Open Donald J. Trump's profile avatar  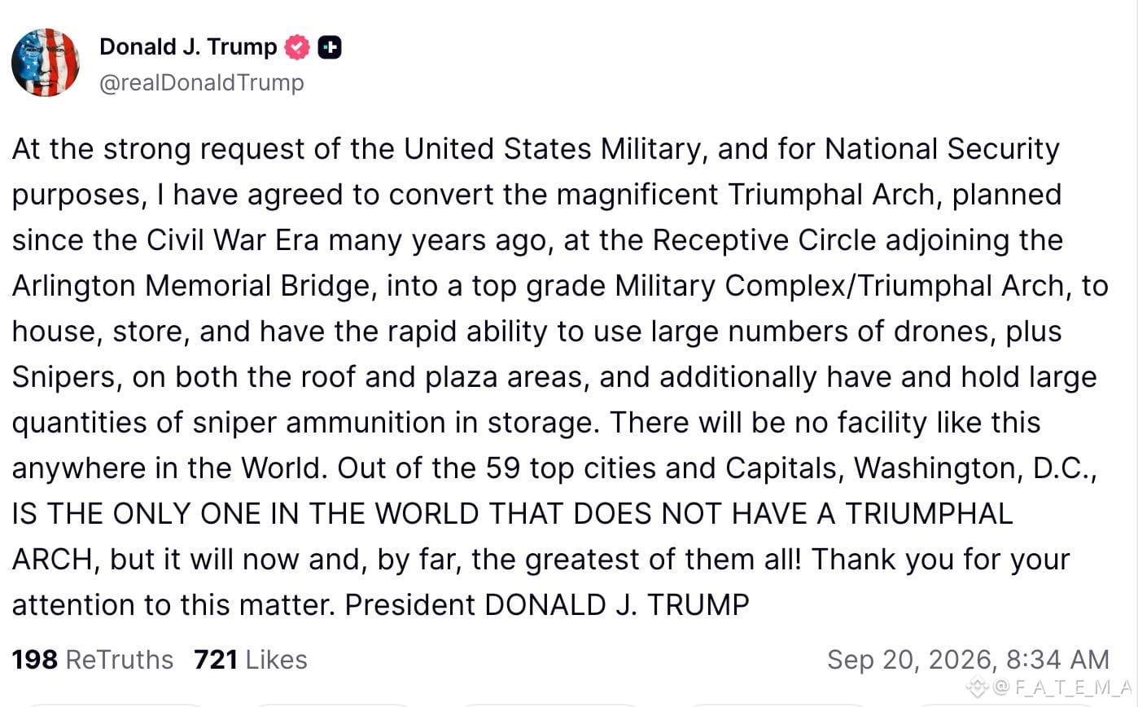pyautogui.click(x=46, y=63)
